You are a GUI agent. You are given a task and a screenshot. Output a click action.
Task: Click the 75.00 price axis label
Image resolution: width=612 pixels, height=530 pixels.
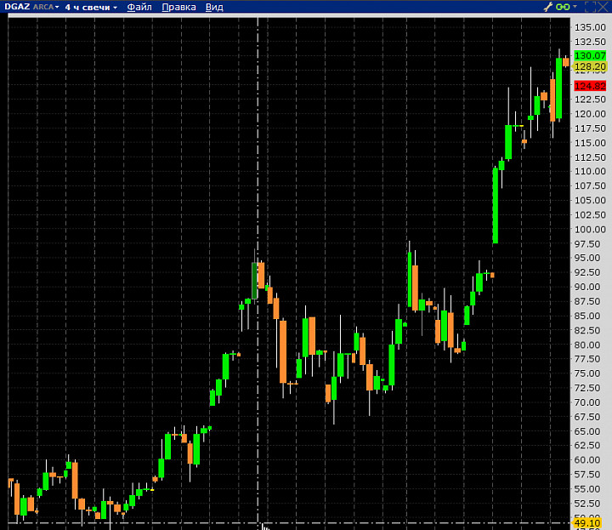(x=587, y=373)
